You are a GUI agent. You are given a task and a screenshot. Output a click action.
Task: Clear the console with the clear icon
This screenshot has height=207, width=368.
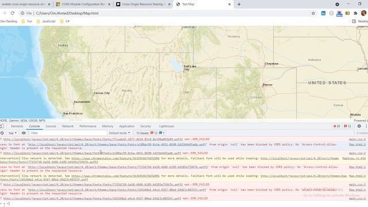click(2, 133)
